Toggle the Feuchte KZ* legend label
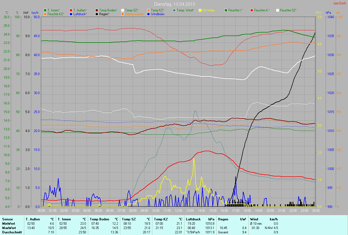Image resolution: width=348 pixels, height=235 pixels. click(55, 14)
